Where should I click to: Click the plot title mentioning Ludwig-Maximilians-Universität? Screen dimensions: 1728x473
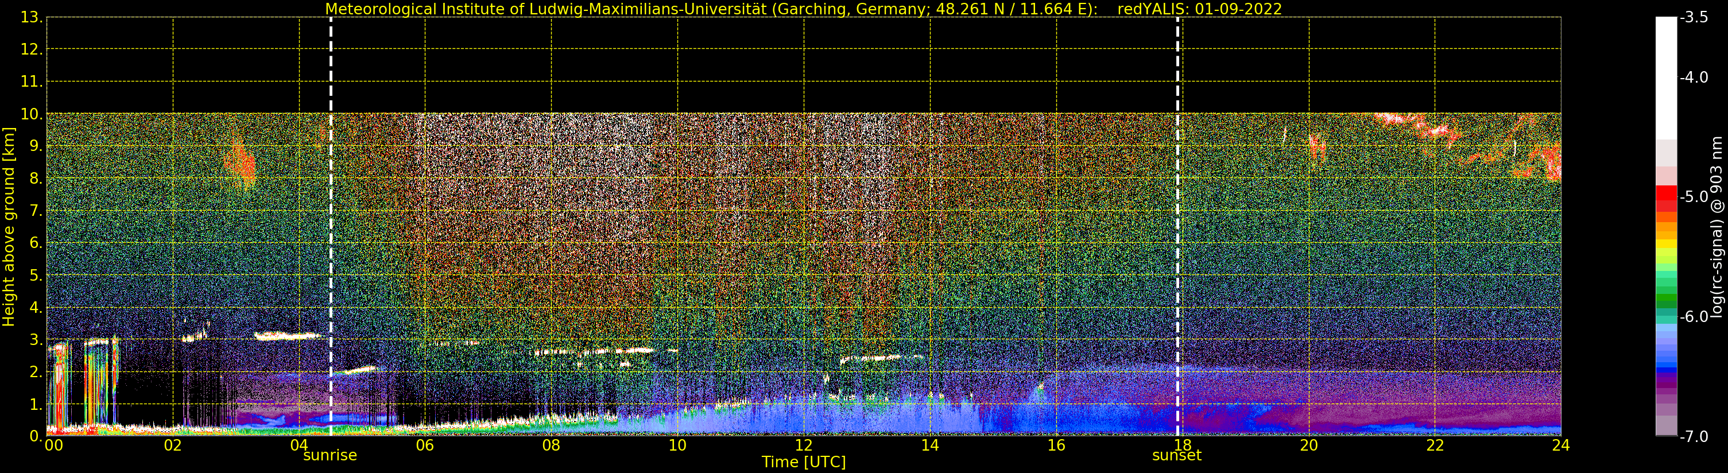[x=803, y=9]
